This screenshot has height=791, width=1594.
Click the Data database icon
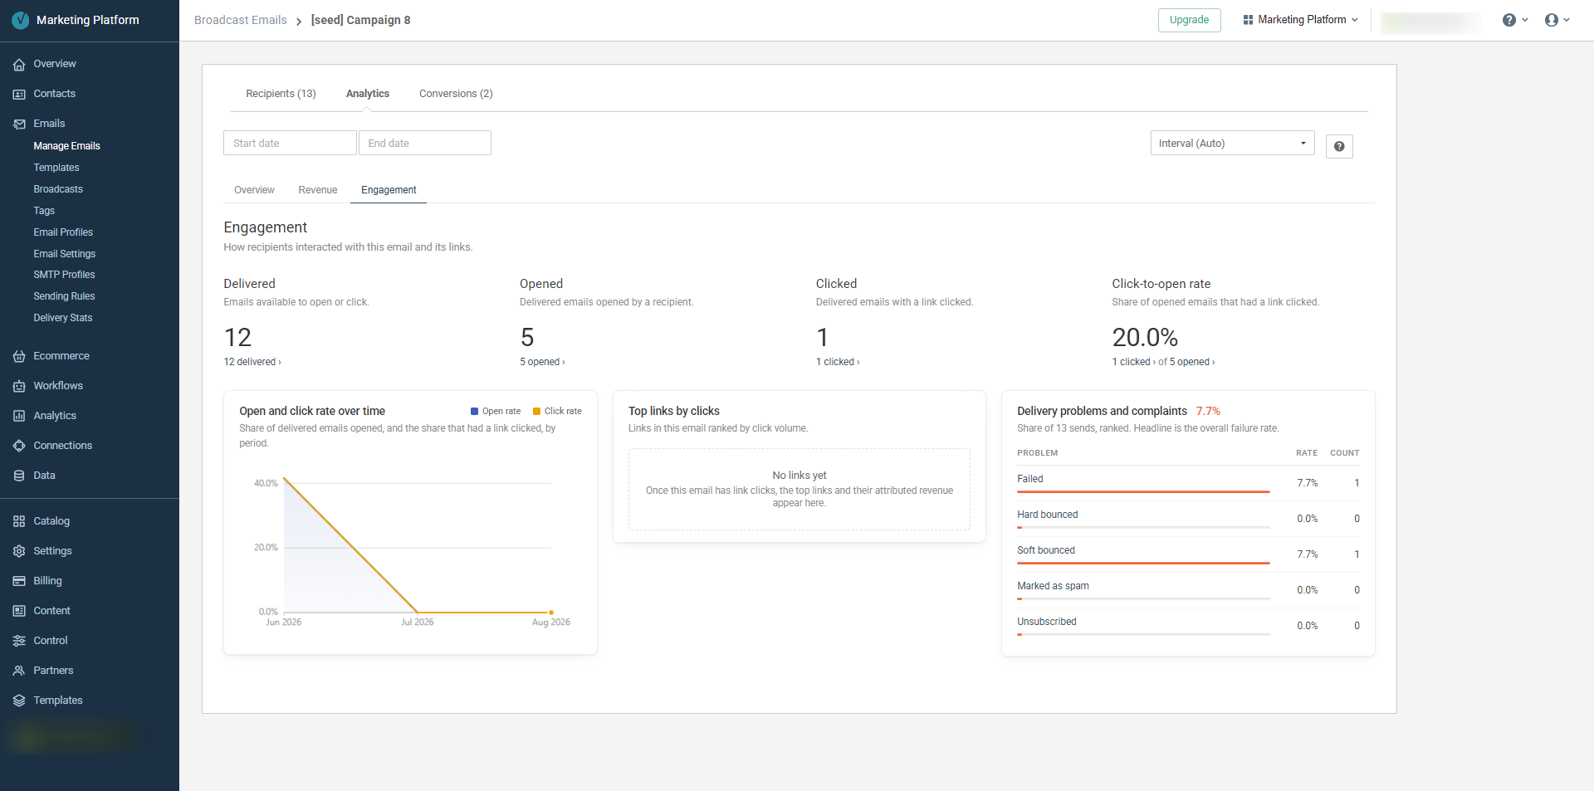pos(19,476)
